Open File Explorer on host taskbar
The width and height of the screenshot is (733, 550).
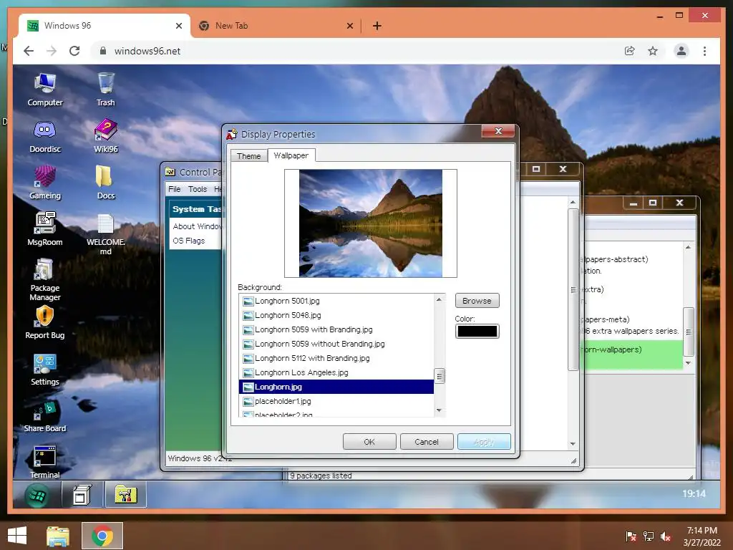[57, 536]
